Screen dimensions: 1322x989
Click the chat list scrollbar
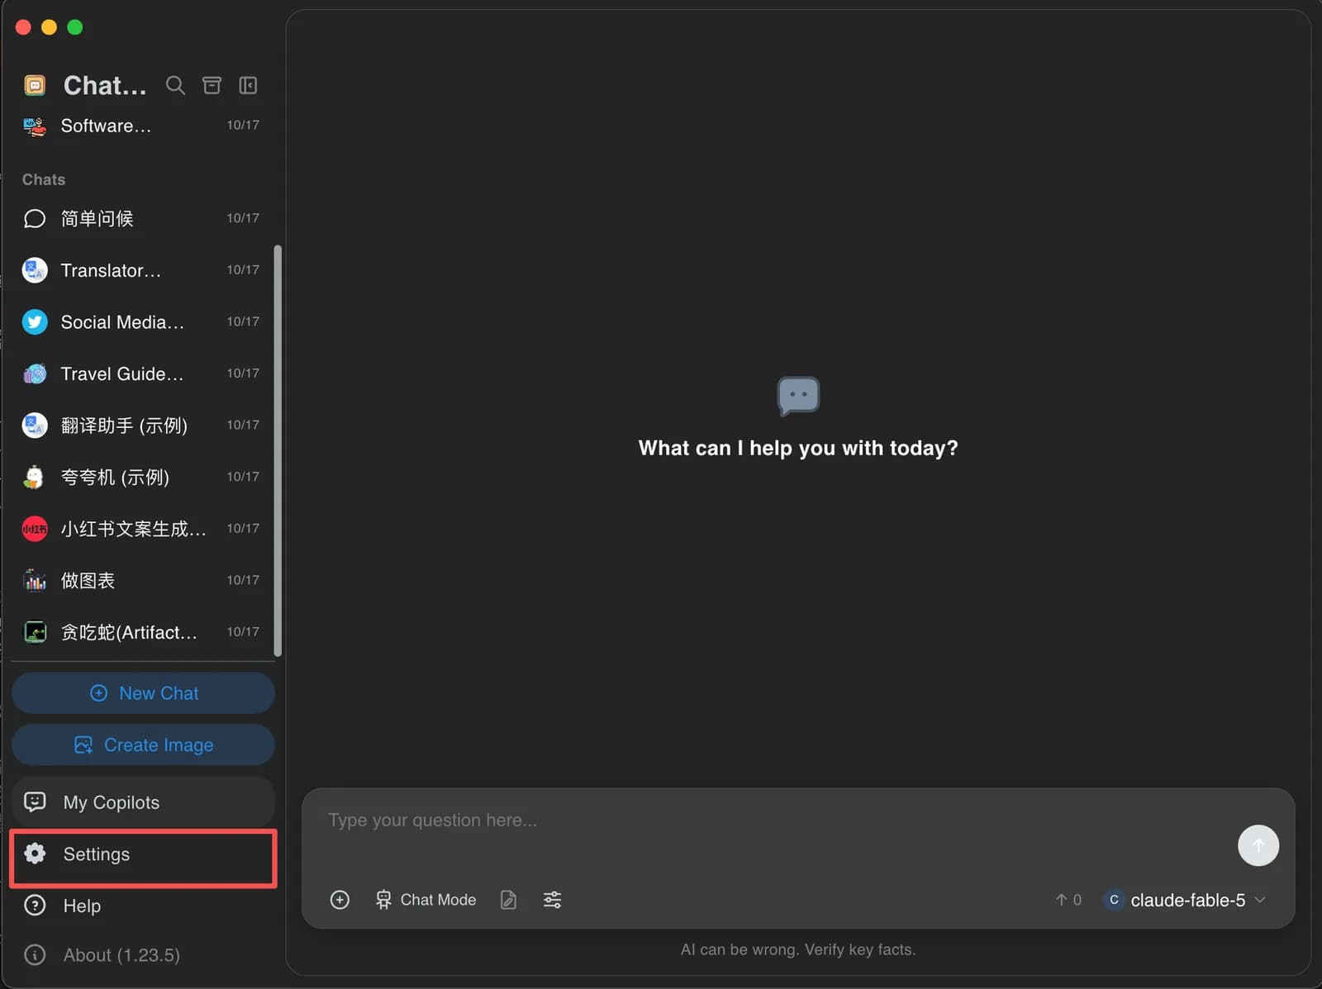coord(278,450)
